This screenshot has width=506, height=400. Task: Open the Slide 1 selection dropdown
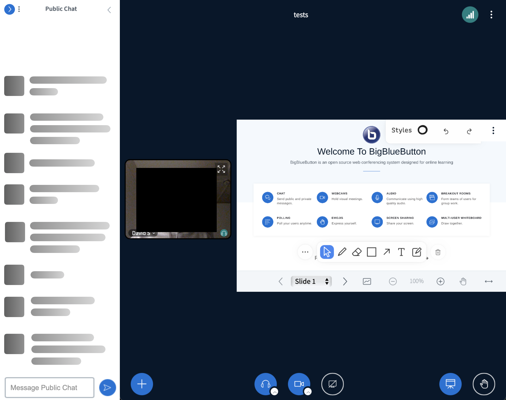tap(311, 281)
